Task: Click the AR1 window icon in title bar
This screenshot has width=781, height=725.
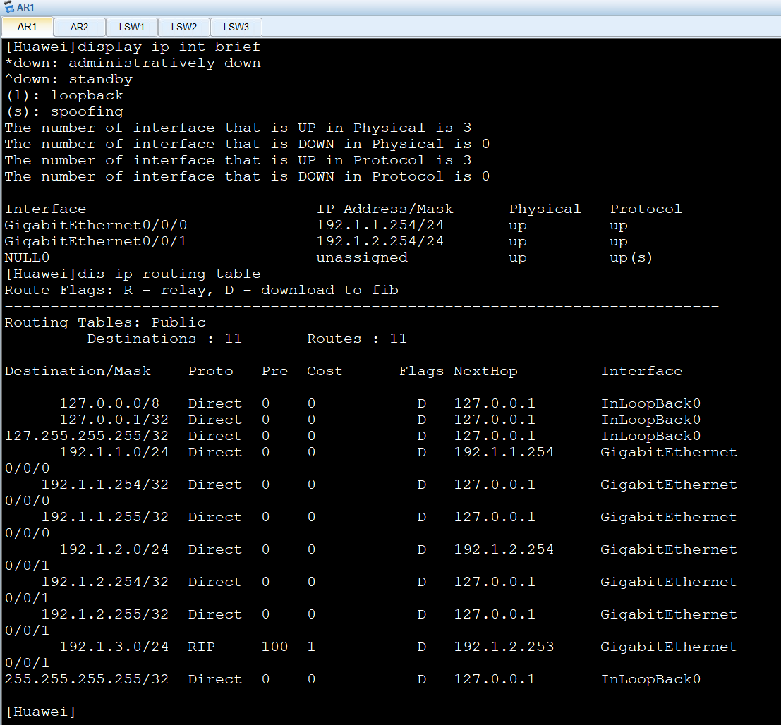Action: pyautogui.click(x=8, y=8)
